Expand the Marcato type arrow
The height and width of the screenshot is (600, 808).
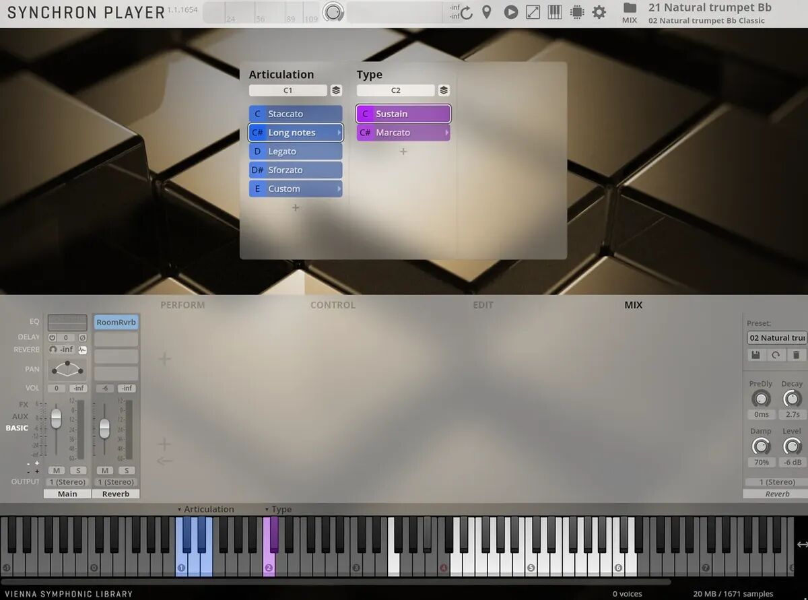(446, 133)
